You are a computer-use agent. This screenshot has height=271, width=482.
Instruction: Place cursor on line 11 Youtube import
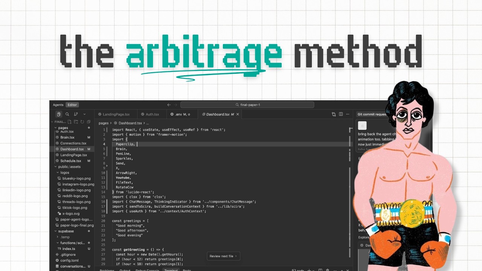(x=123, y=178)
